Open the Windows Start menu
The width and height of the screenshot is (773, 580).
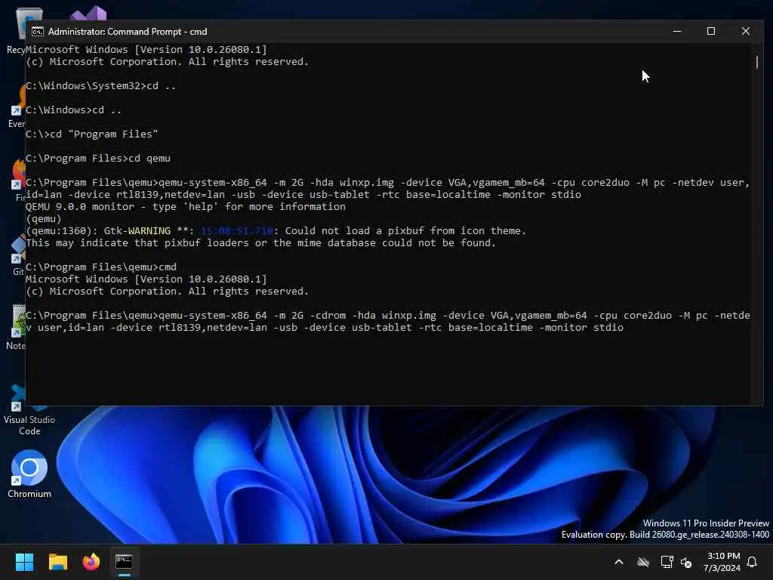[x=24, y=562]
